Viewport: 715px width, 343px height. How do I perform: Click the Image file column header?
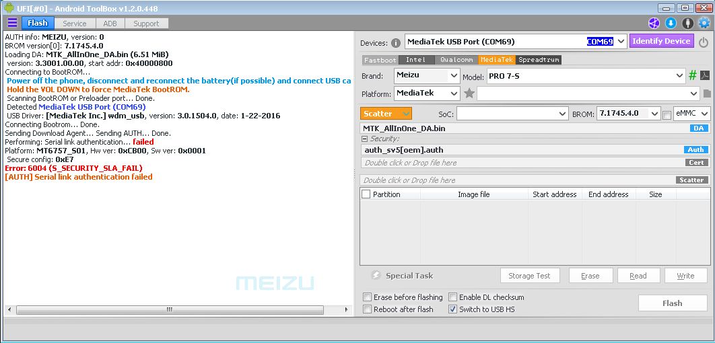474,194
